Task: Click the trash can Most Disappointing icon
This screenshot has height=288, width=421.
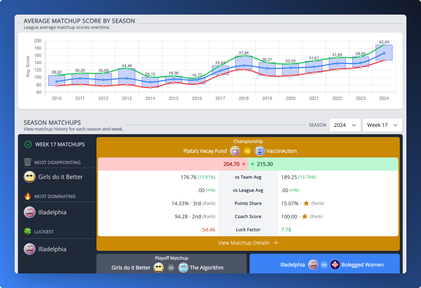Action: (x=27, y=162)
